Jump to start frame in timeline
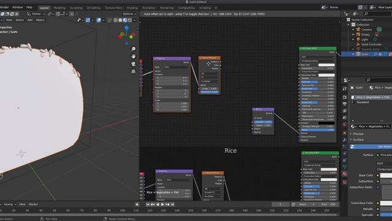This screenshot has height=221, width=392. tap(148, 204)
